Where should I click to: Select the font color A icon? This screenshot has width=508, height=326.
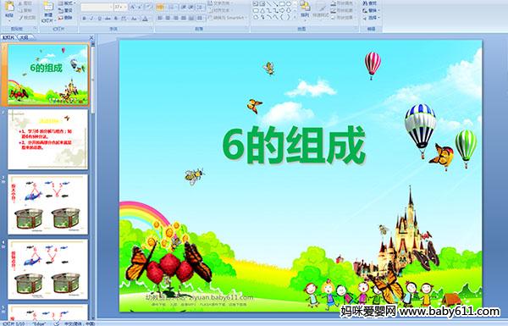click(145, 19)
